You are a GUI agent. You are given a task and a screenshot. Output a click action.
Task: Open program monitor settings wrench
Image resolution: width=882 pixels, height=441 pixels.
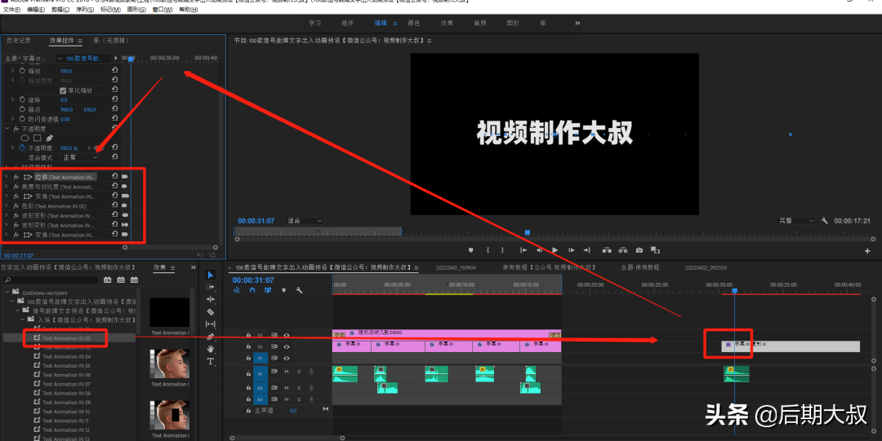[825, 221]
